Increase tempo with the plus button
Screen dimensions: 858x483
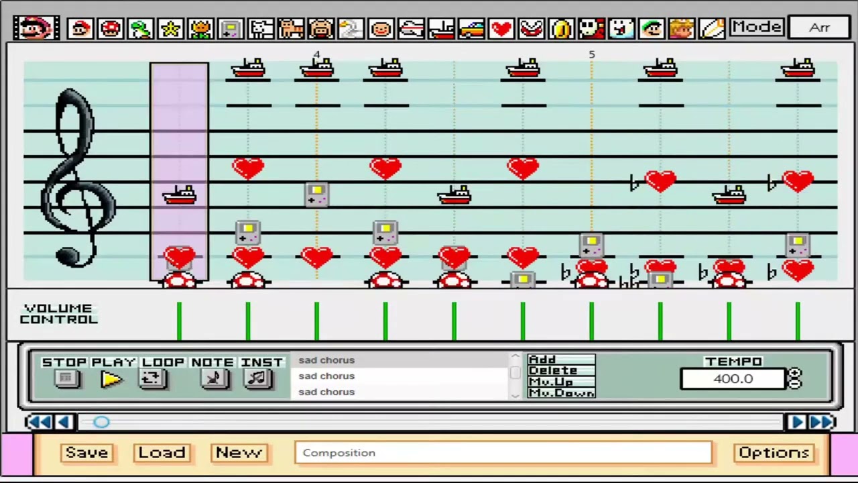coord(794,374)
